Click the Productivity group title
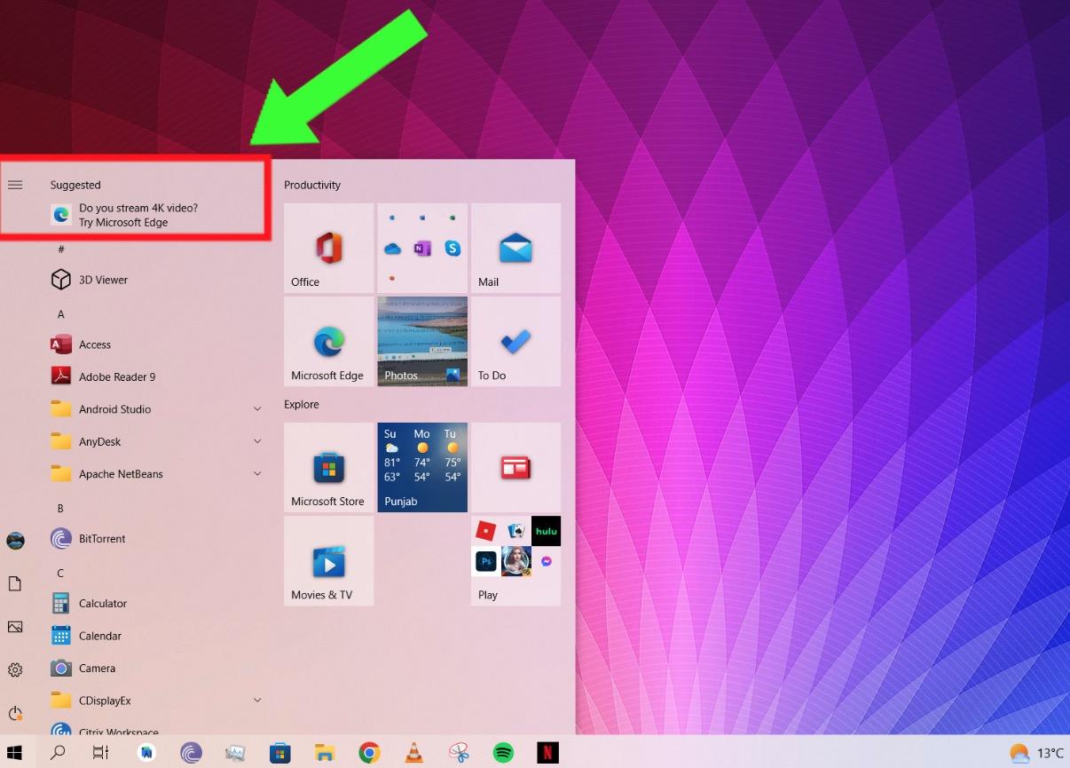This screenshot has width=1070, height=768. pyautogui.click(x=312, y=185)
